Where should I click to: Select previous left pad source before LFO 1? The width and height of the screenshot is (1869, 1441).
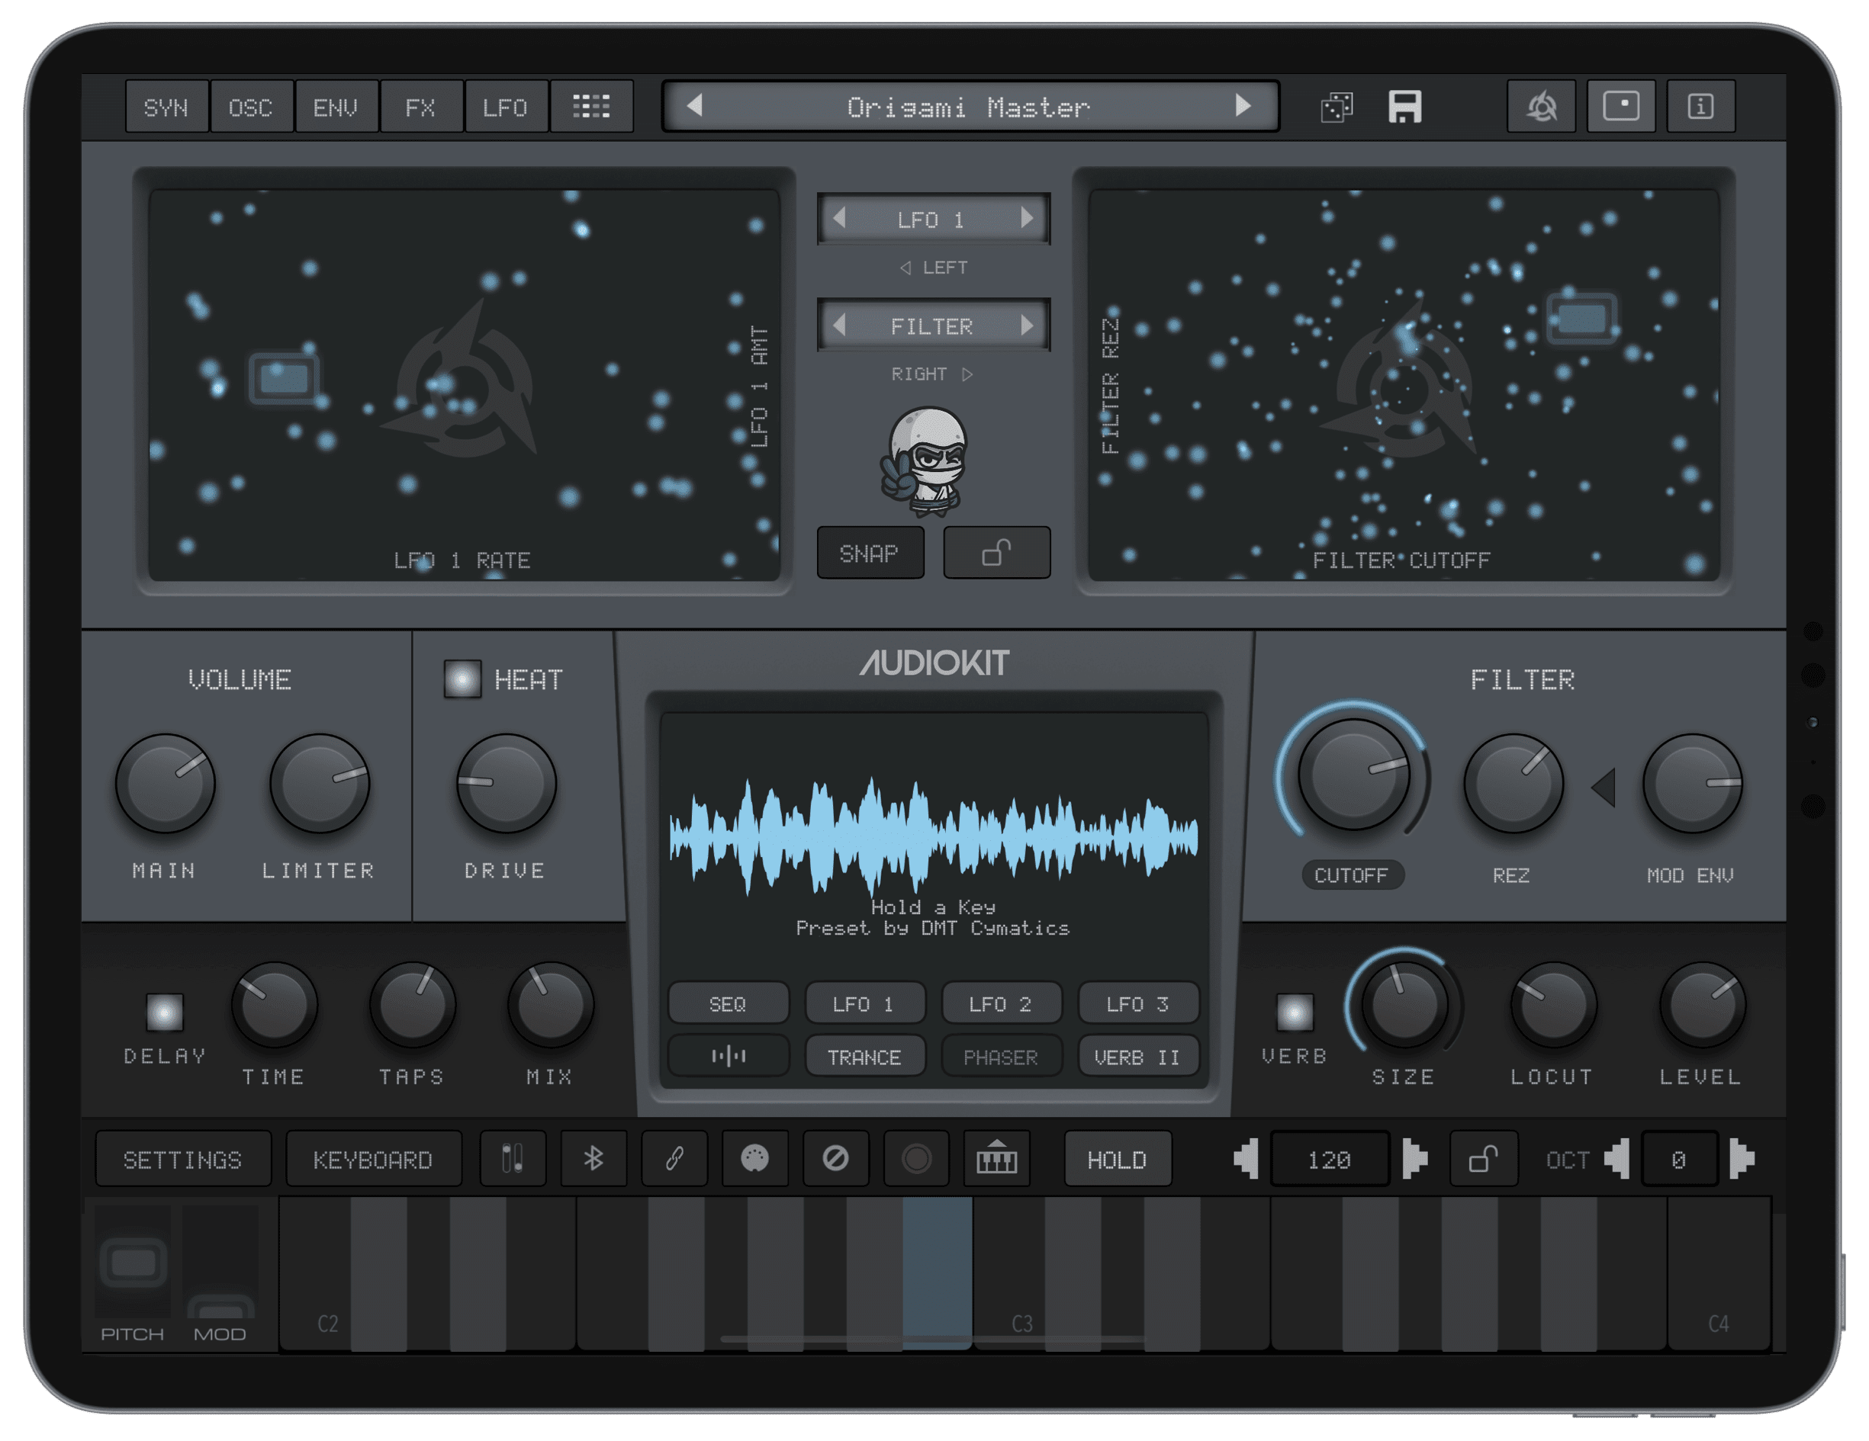[839, 219]
